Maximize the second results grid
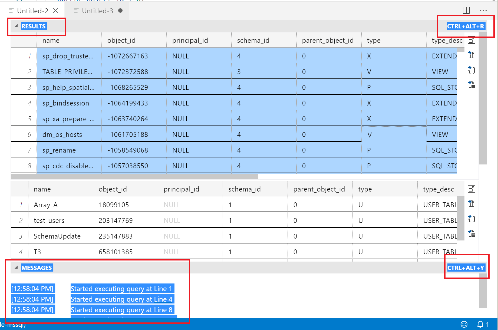 (471, 189)
